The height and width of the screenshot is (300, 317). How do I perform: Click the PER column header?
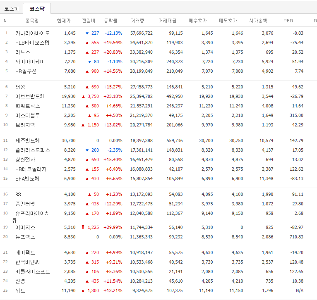pos(288,21)
